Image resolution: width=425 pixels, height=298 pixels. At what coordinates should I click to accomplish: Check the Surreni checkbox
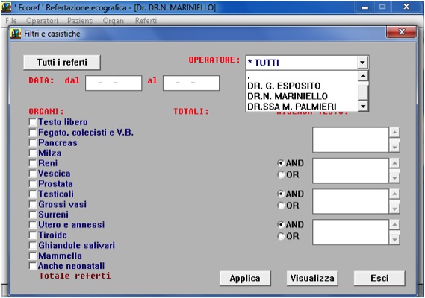point(33,215)
